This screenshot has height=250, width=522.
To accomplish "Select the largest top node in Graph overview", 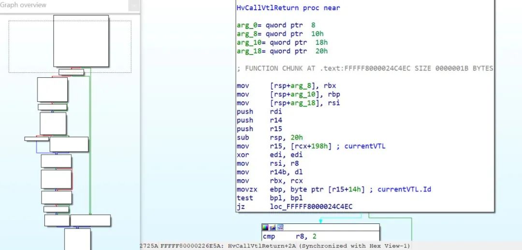I will [x=81, y=41].
